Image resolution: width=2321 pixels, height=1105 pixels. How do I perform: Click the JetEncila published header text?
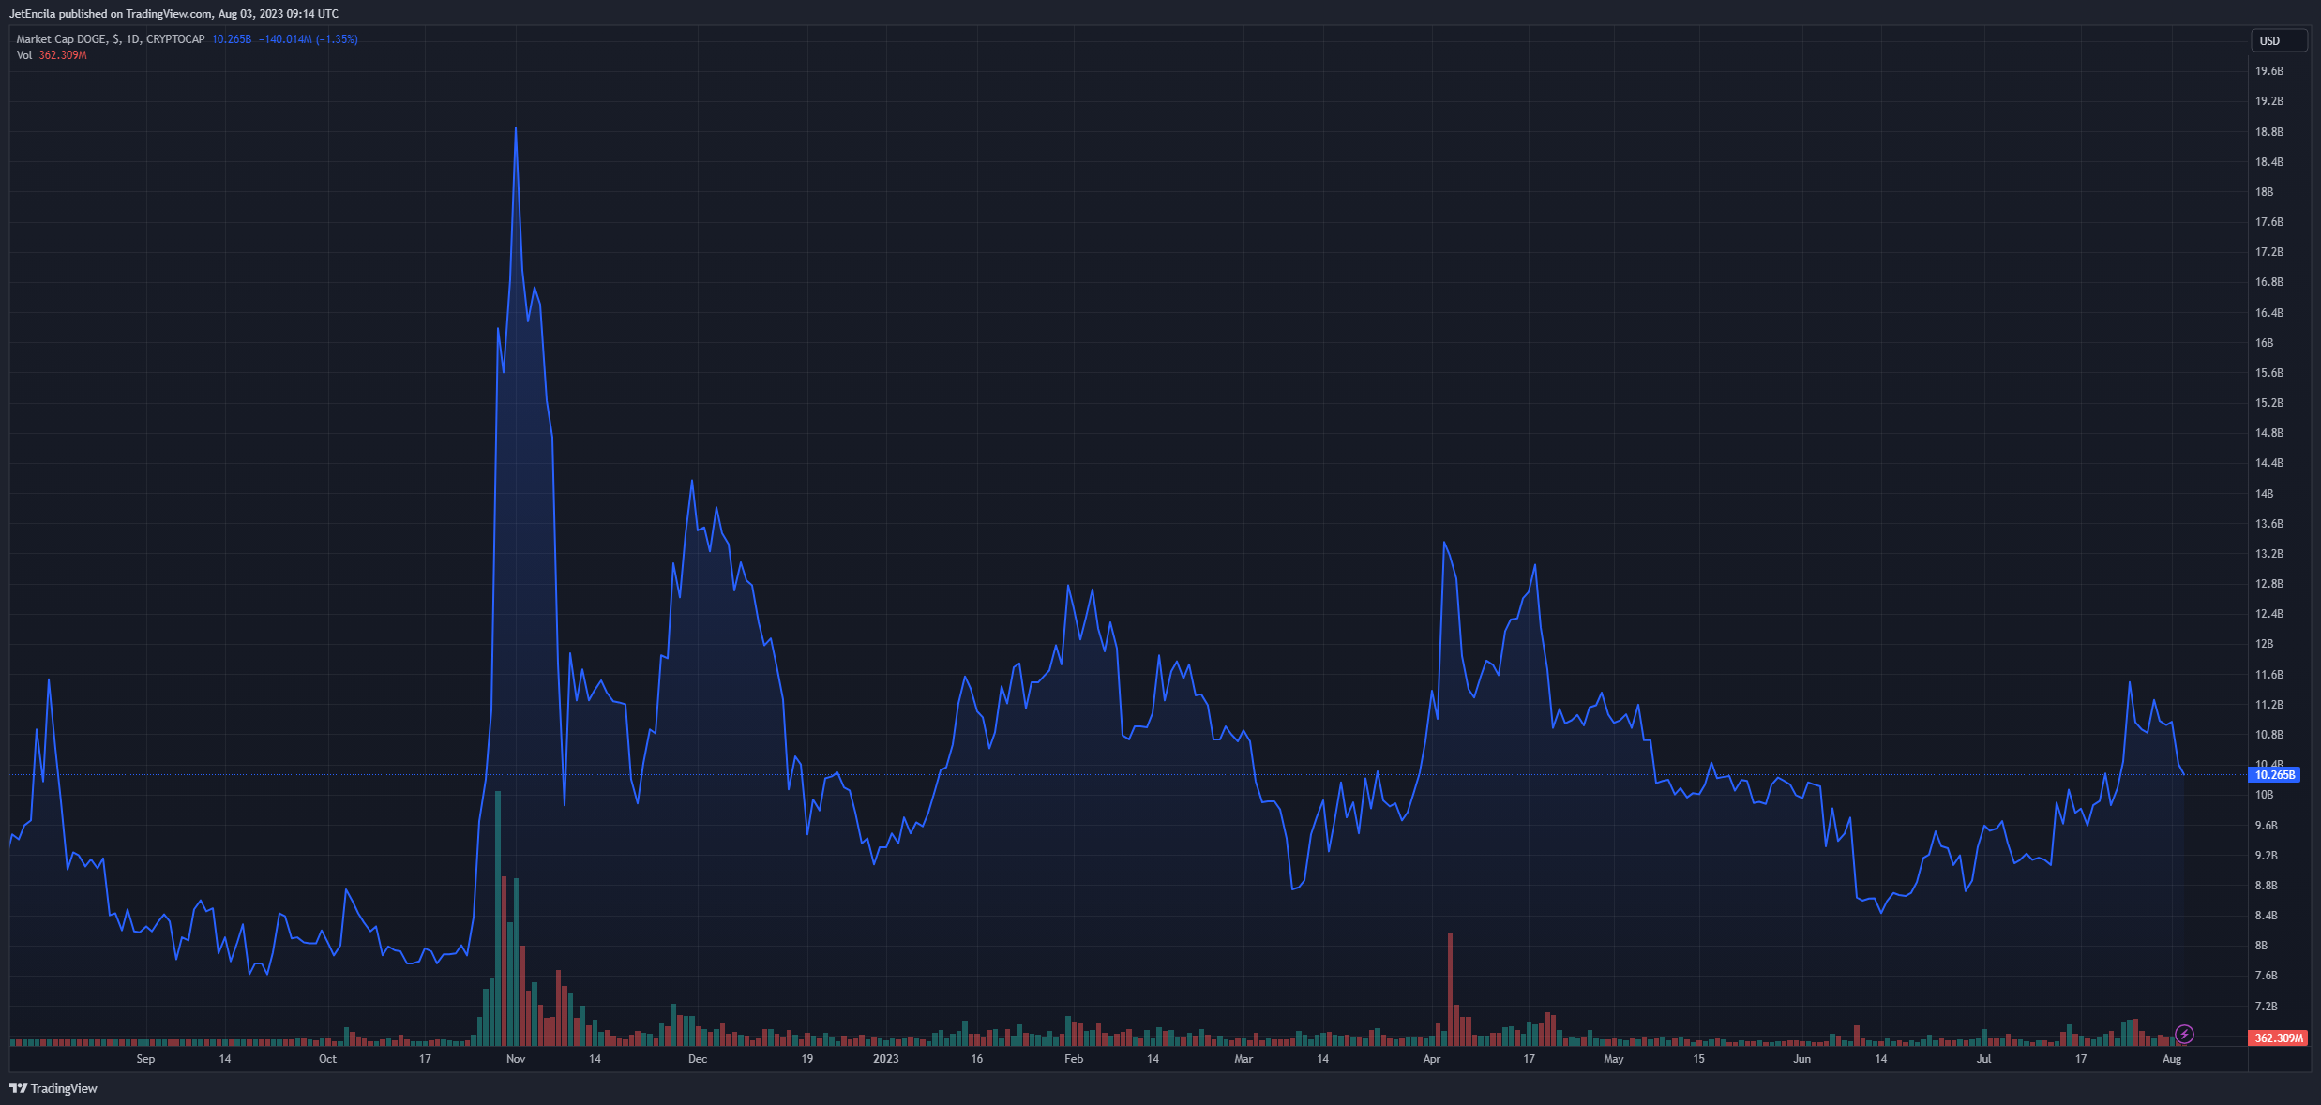(x=173, y=14)
